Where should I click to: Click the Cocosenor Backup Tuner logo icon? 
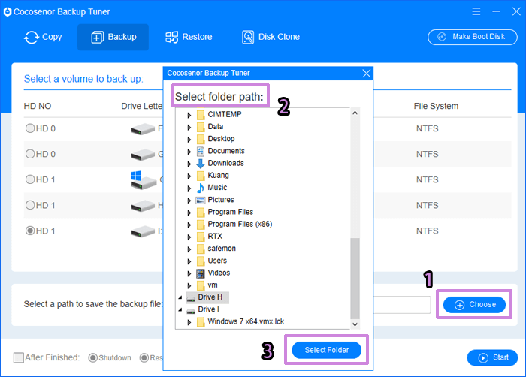pyautogui.click(x=8, y=12)
